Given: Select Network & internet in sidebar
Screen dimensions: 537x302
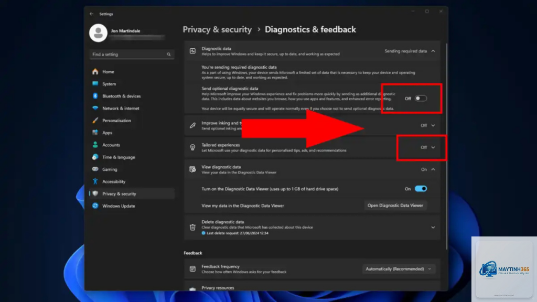Looking at the screenshot, I should point(132,108).
